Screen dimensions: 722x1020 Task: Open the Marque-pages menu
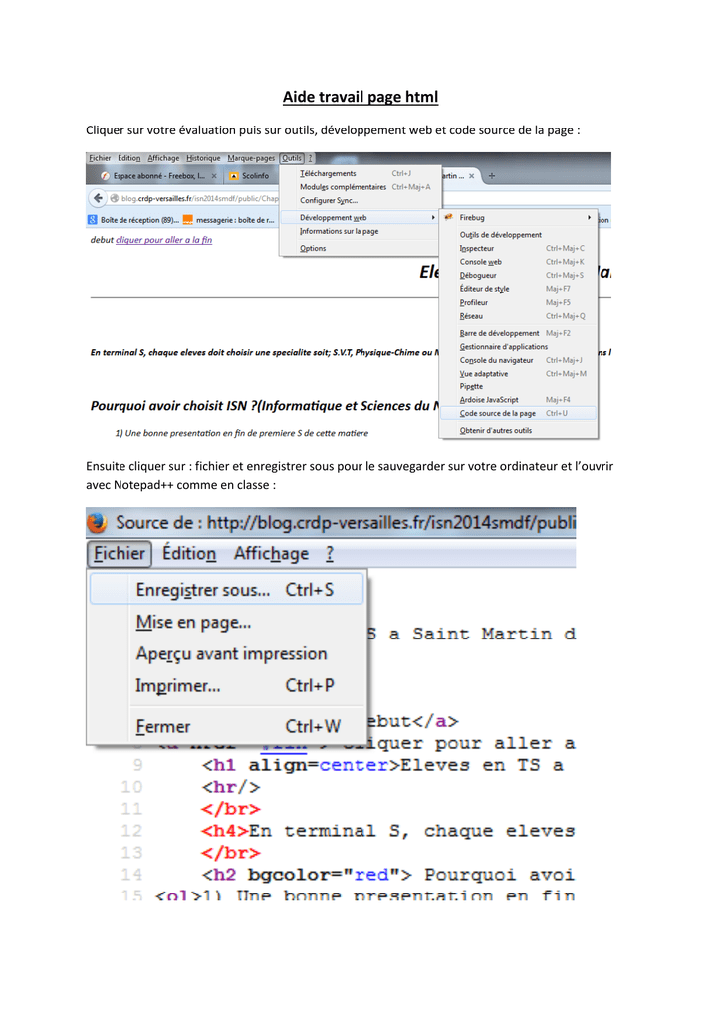251,158
